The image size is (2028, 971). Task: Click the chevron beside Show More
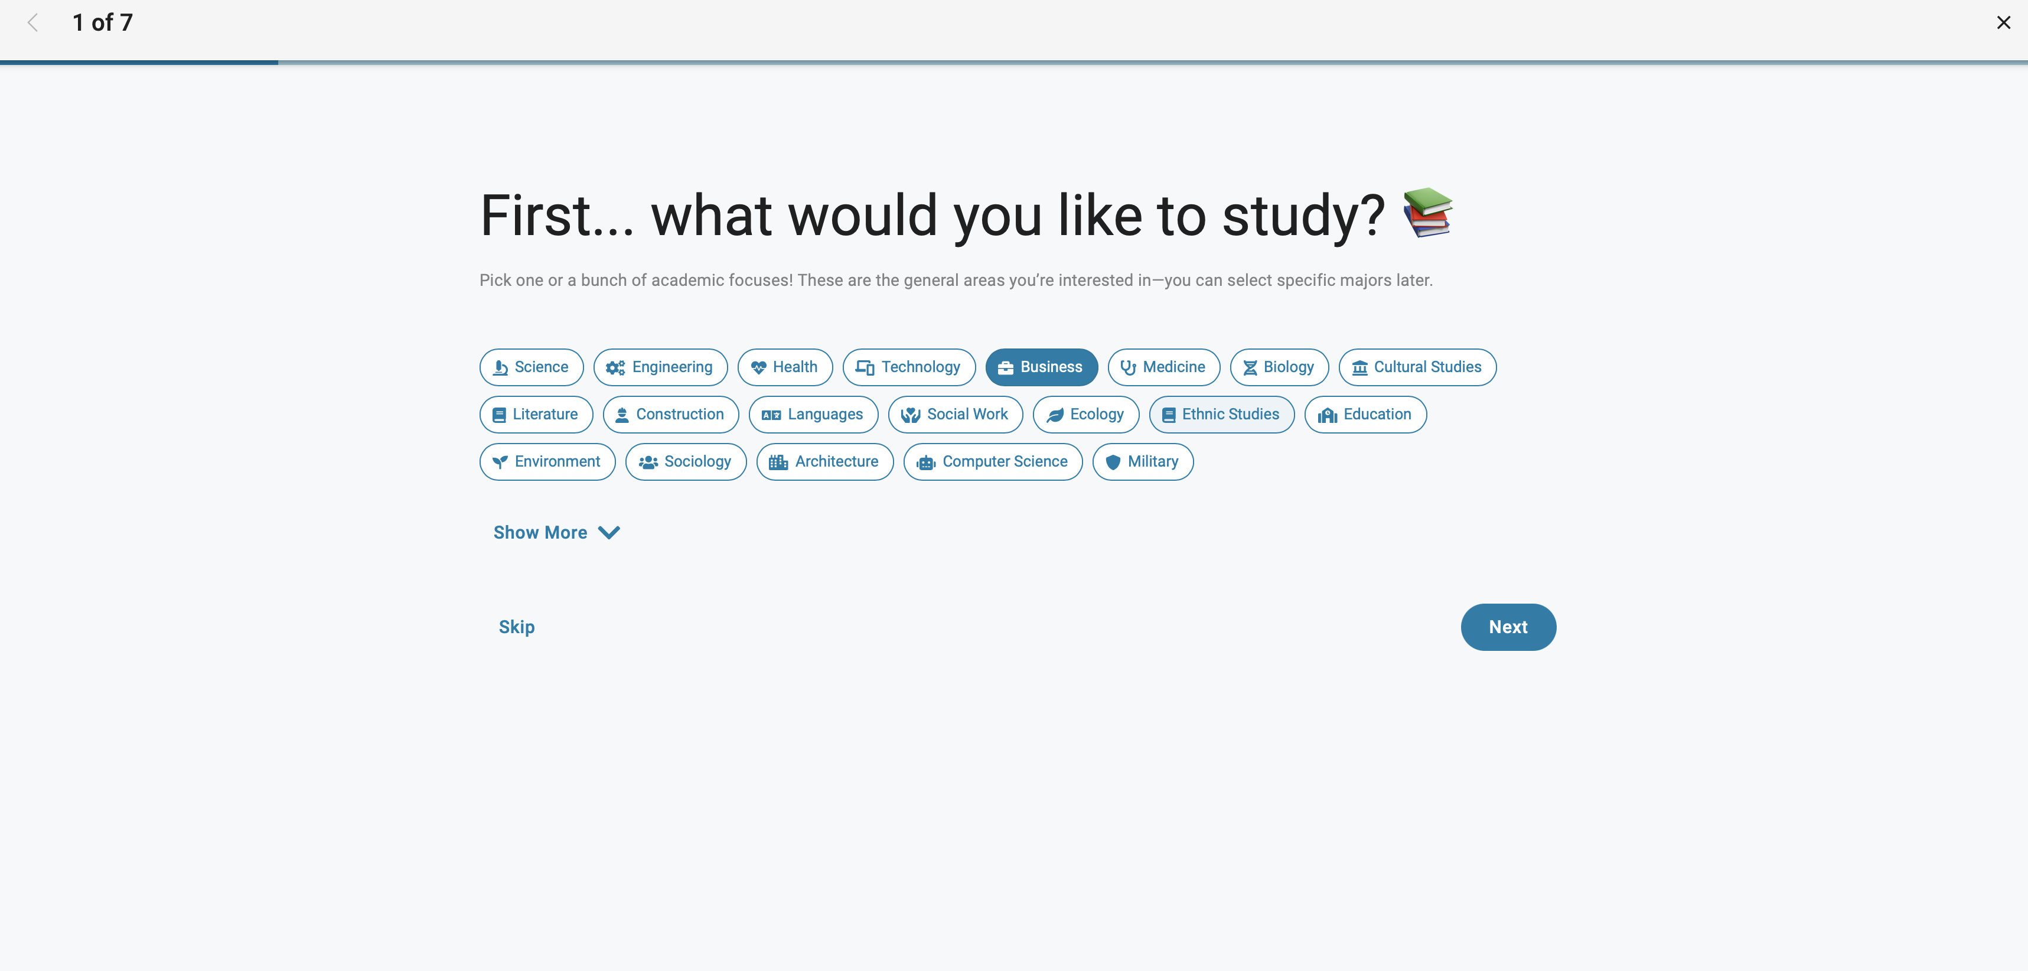[608, 533]
